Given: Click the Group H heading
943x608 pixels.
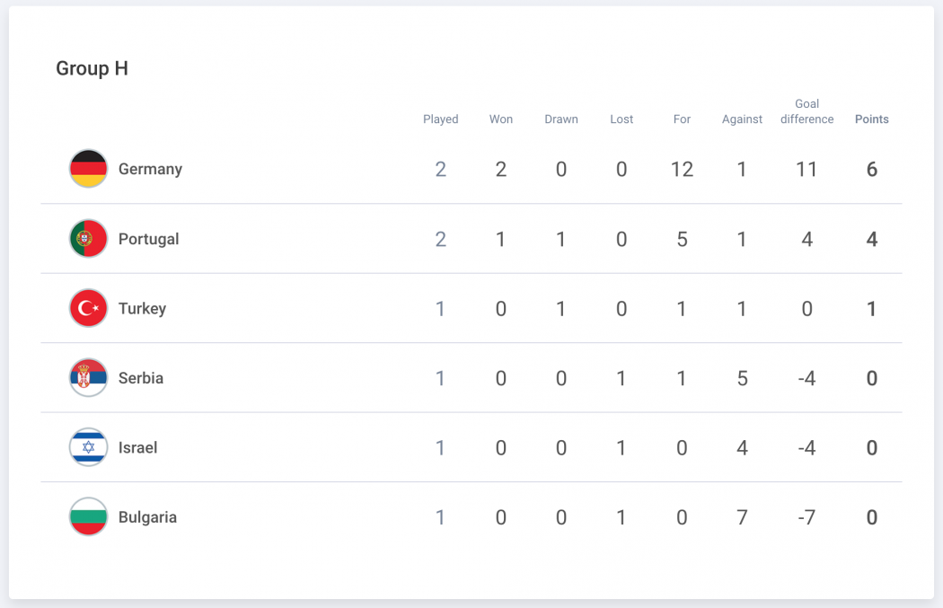Looking at the screenshot, I should coord(92,68).
